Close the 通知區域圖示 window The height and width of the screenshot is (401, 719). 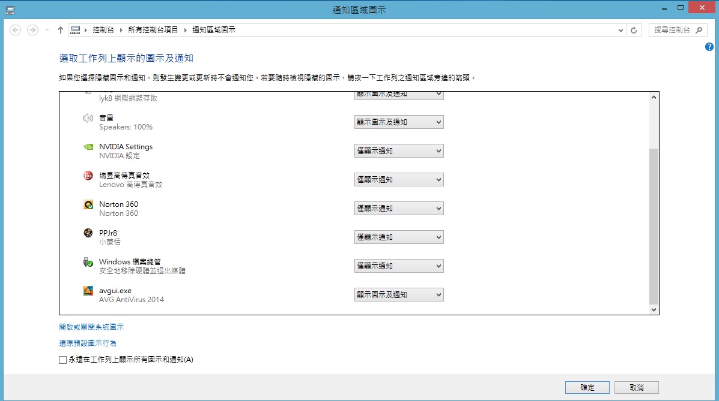click(702, 8)
